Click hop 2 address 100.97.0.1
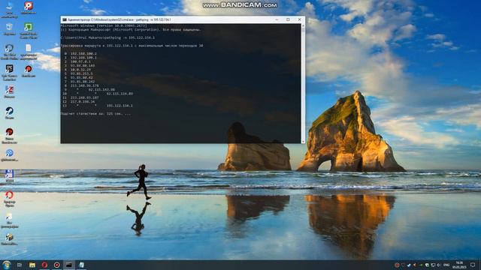Image resolution: width=481 pixels, height=270 pixels. click(x=80, y=61)
